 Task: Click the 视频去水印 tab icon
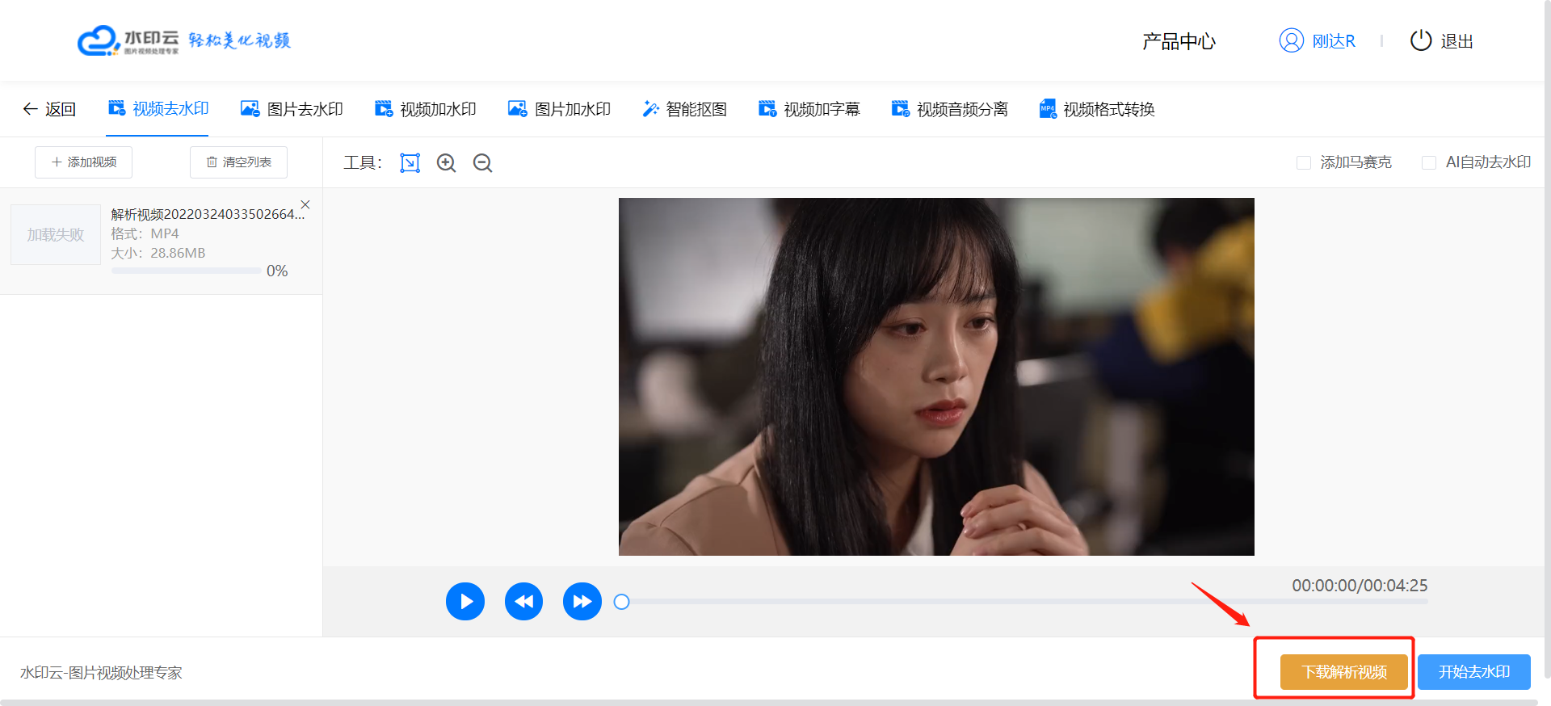117,108
